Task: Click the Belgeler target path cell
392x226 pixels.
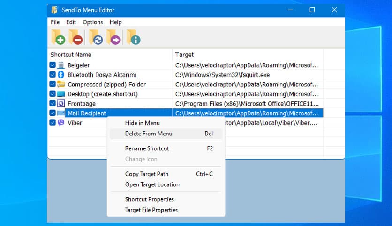Action: tap(247, 65)
